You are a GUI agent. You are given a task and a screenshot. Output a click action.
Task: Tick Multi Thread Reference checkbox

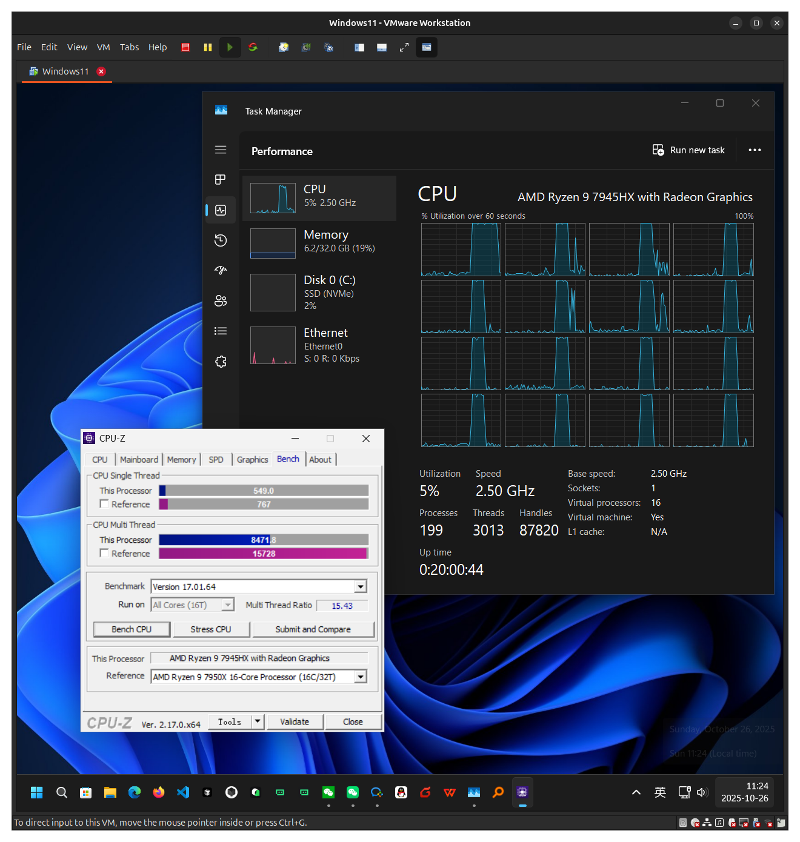(x=104, y=553)
